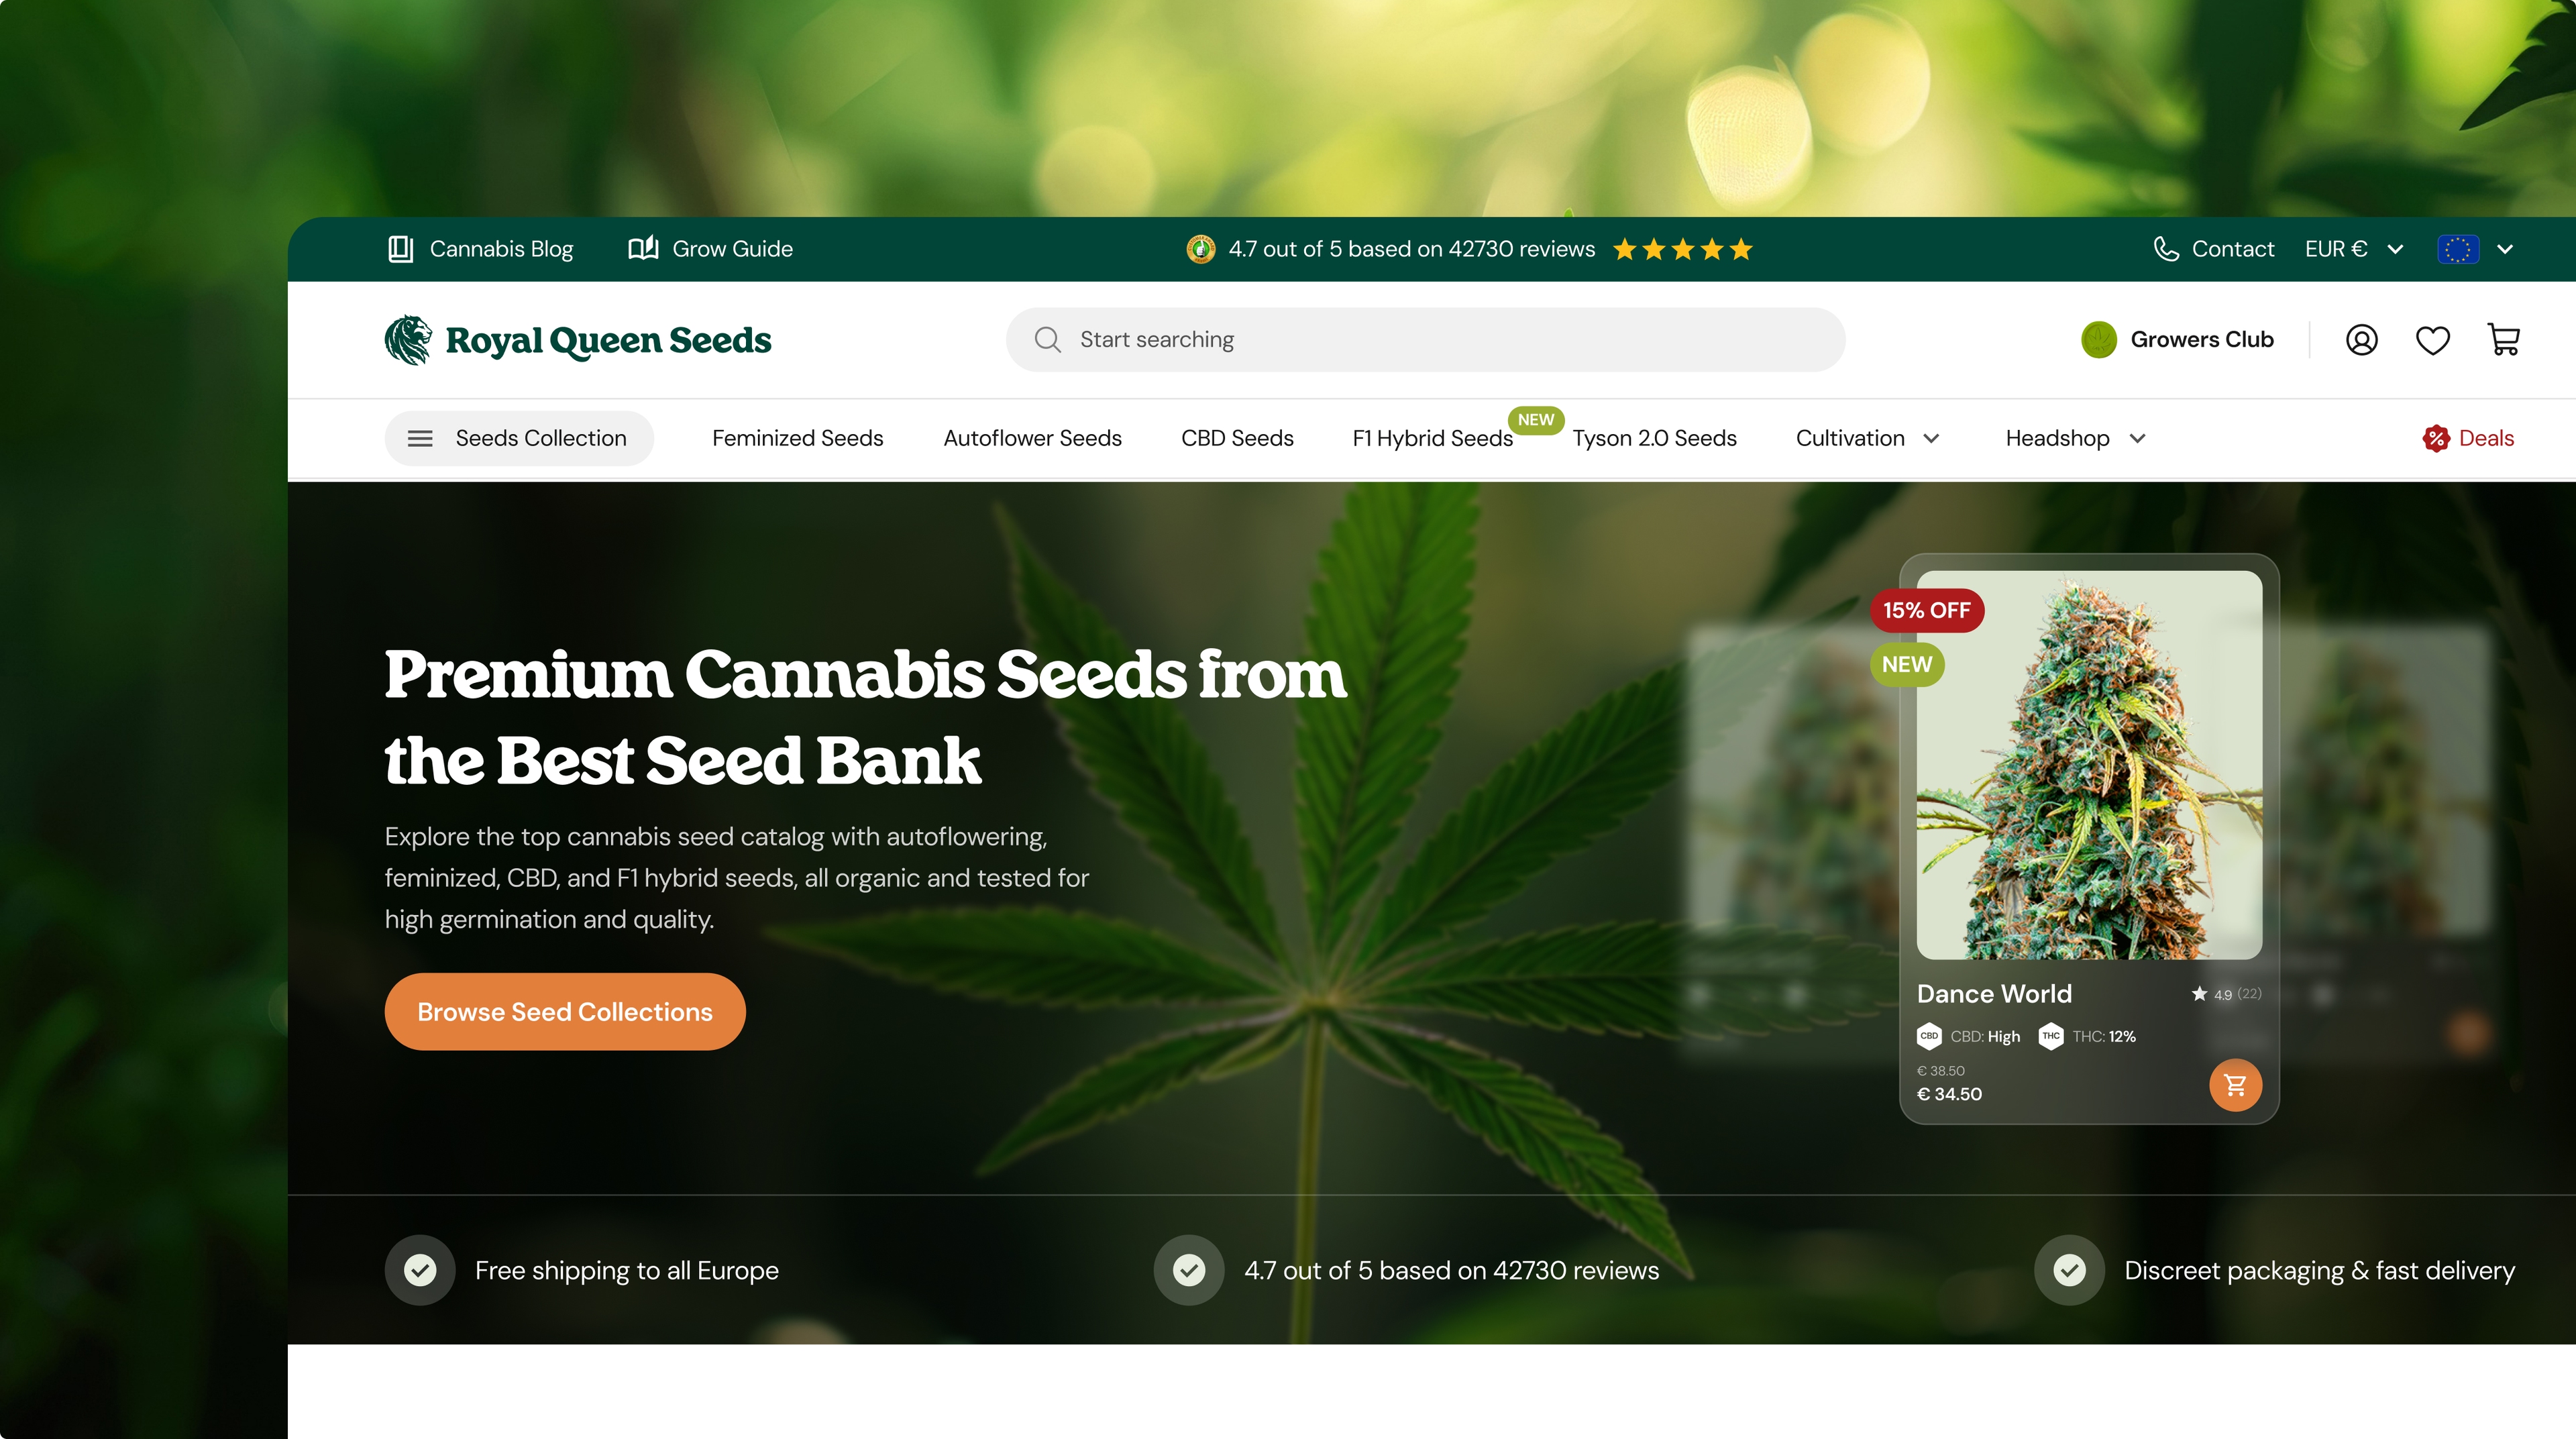Click the search magnifier icon
2576x1439 pixels.
point(1047,340)
